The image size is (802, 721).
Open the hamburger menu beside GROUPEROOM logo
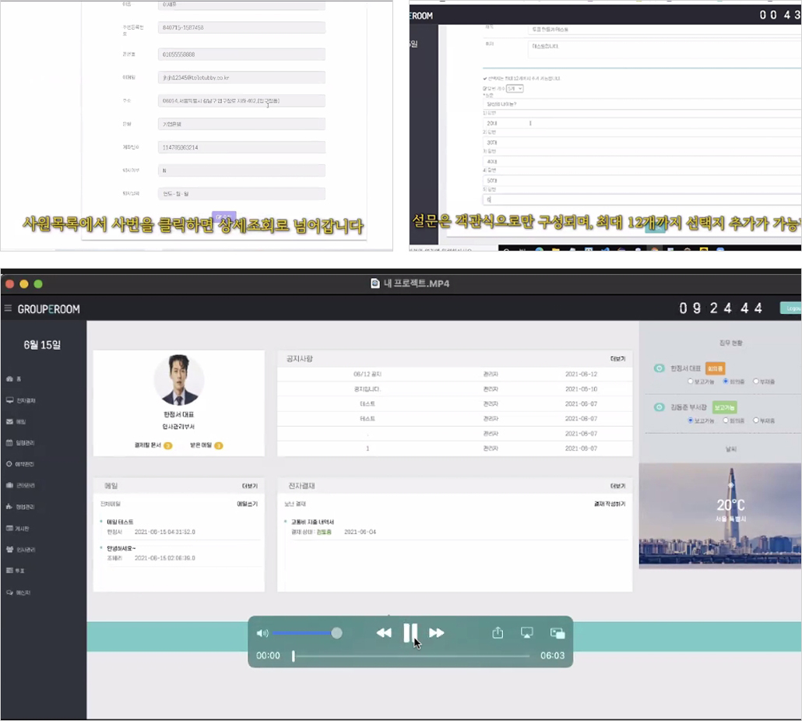8,308
